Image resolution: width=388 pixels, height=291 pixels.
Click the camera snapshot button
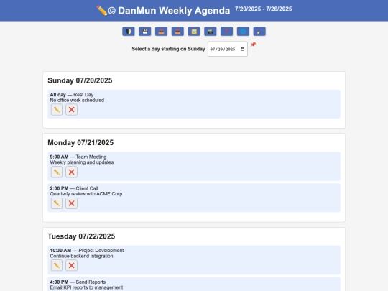click(x=210, y=32)
